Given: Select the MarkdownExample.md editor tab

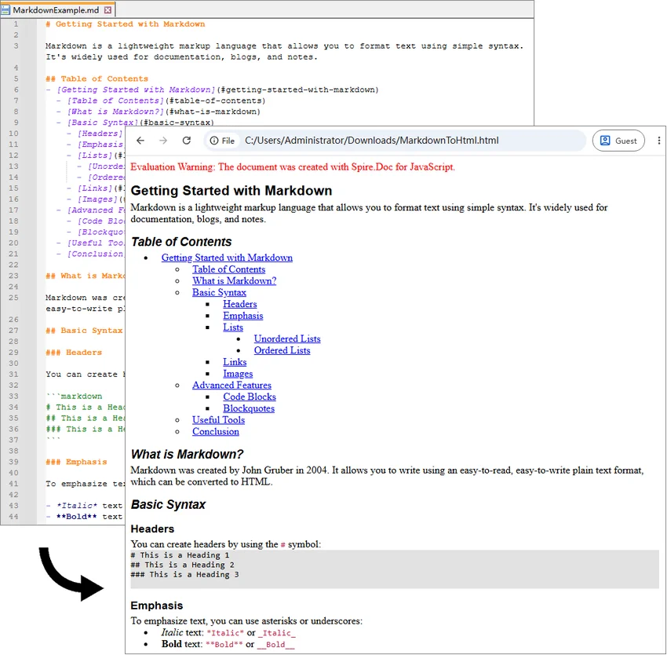Looking at the screenshot, I should 58,9.
